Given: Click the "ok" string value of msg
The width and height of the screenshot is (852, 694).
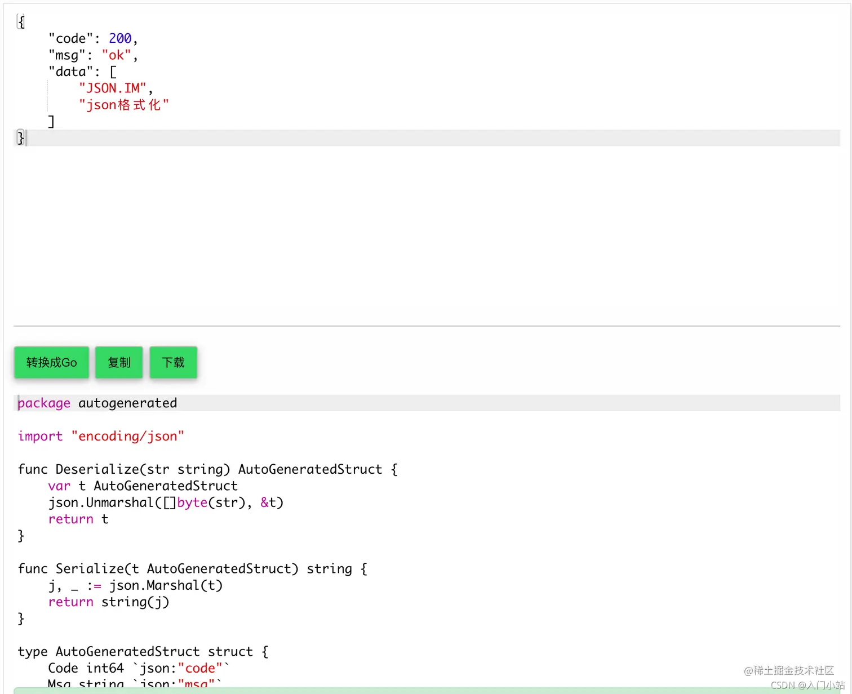Looking at the screenshot, I should pyautogui.click(x=116, y=55).
